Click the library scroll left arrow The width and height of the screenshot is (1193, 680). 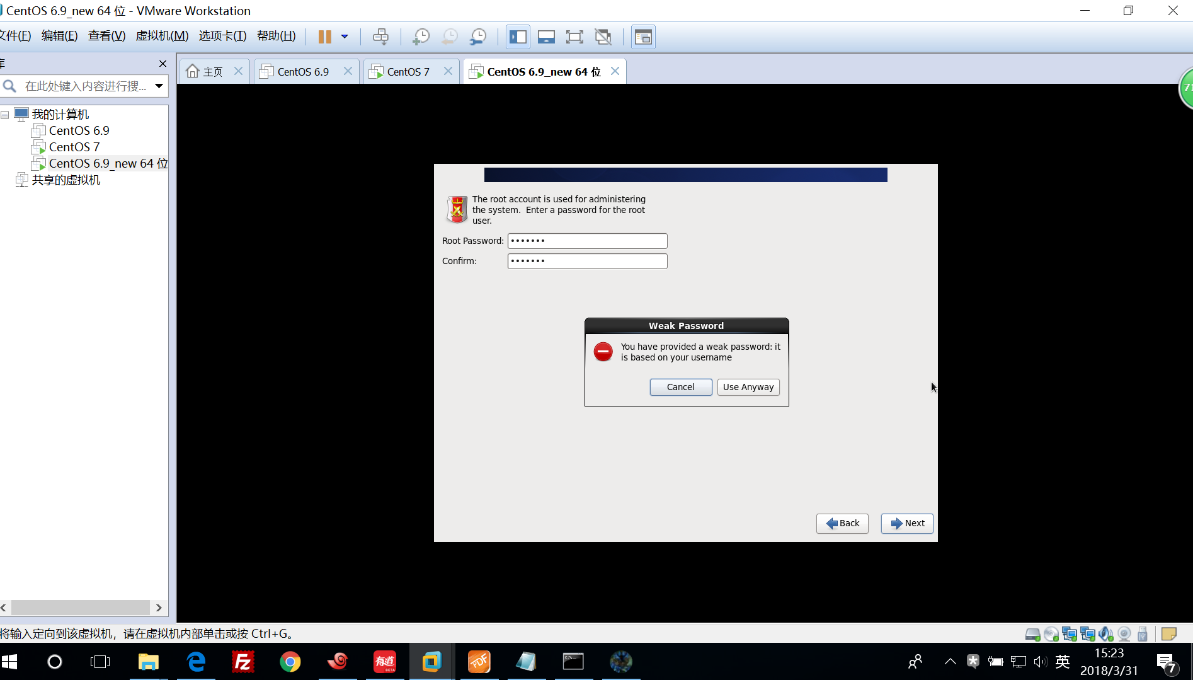click(4, 608)
